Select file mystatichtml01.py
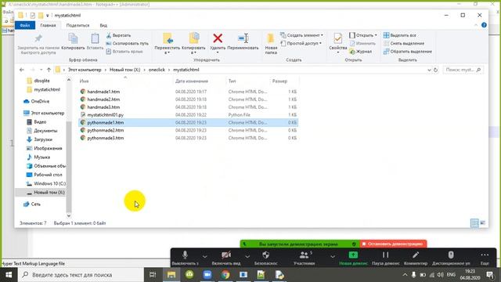Image resolution: width=501 pixels, height=282 pixels. pyautogui.click(x=106, y=115)
